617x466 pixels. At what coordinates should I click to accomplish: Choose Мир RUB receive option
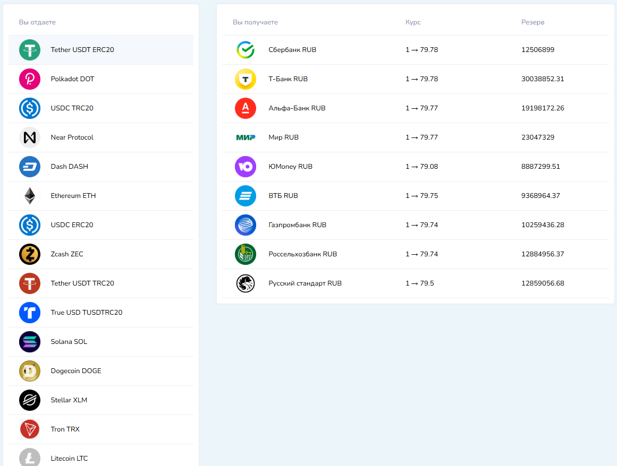tap(284, 137)
